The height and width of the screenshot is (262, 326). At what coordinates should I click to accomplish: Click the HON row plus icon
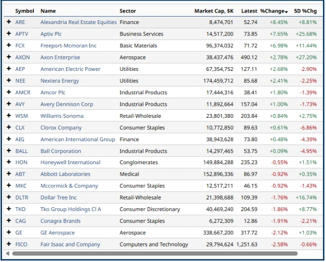(x=9, y=162)
